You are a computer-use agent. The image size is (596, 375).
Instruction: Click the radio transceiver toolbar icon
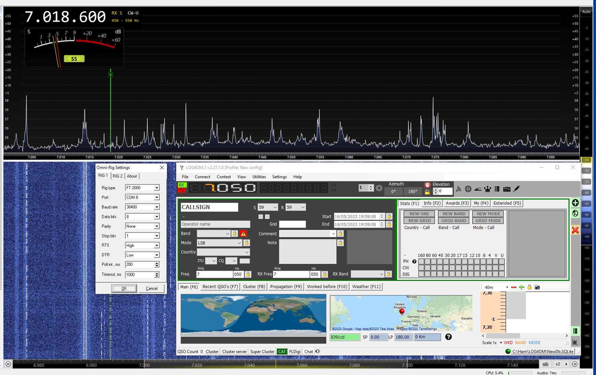tap(506, 189)
